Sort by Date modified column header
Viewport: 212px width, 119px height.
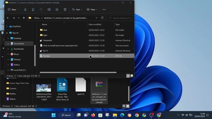point(95,24)
